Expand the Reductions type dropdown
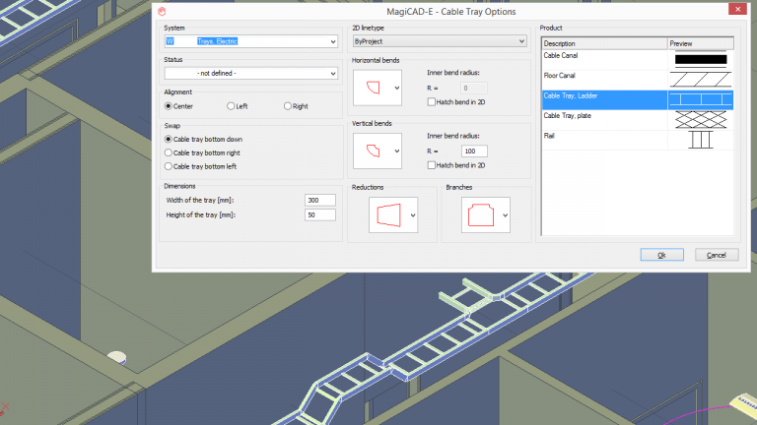Image resolution: width=757 pixels, height=425 pixels. pos(413,214)
